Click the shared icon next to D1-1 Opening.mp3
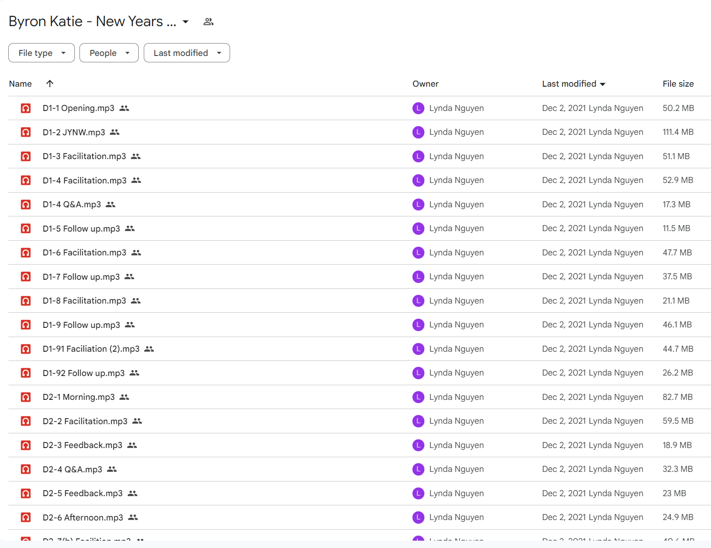The image size is (711, 548). tap(124, 108)
